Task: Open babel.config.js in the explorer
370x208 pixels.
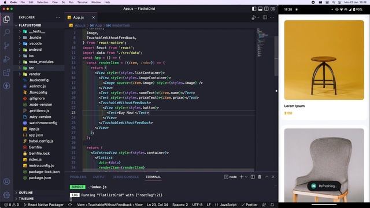Action: (41, 141)
